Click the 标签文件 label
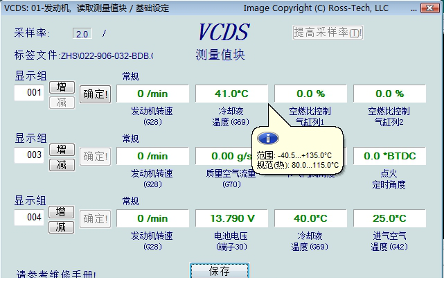This screenshot has height=289, width=444. 36,55
